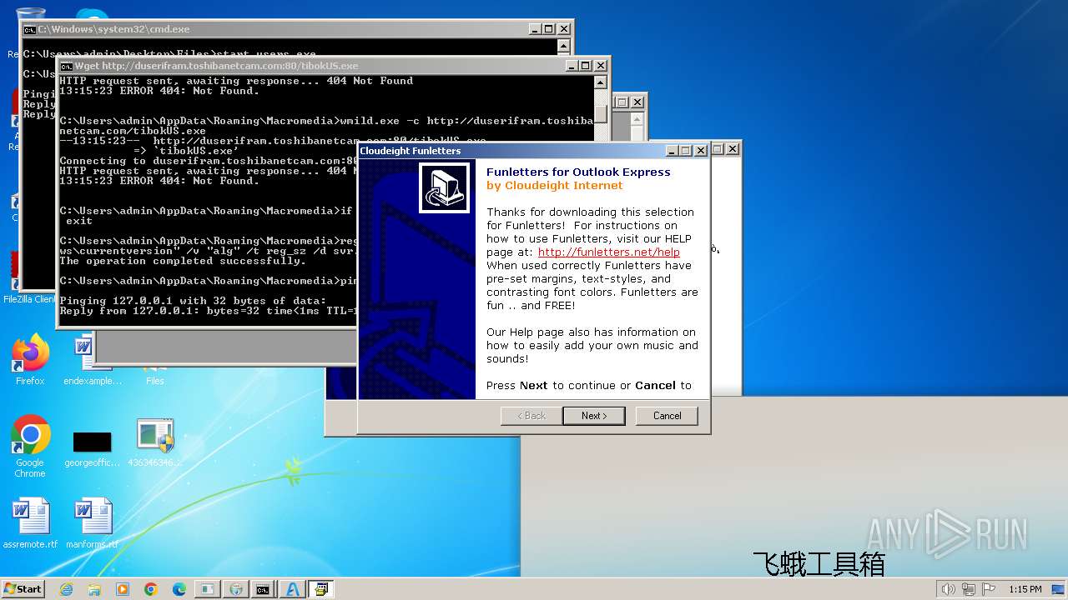Click Cancel in the Funletters installer
The height and width of the screenshot is (600, 1068).
[x=667, y=416]
